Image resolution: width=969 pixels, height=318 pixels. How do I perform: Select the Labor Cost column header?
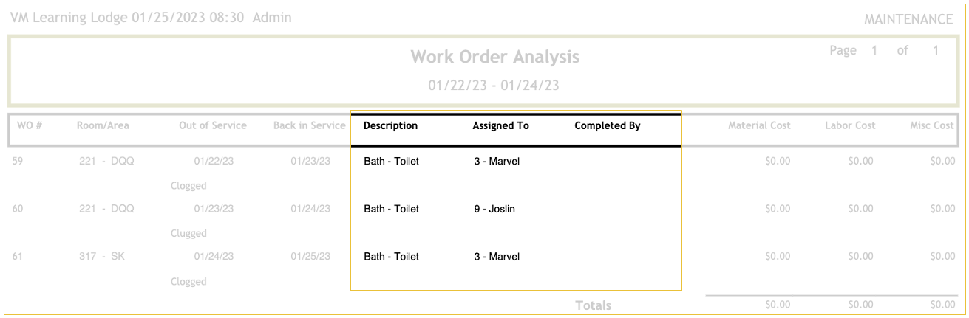tap(850, 125)
